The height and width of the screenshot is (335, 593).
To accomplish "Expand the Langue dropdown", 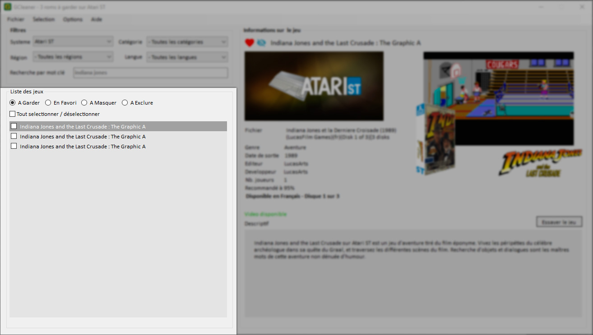I will point(187,57).
